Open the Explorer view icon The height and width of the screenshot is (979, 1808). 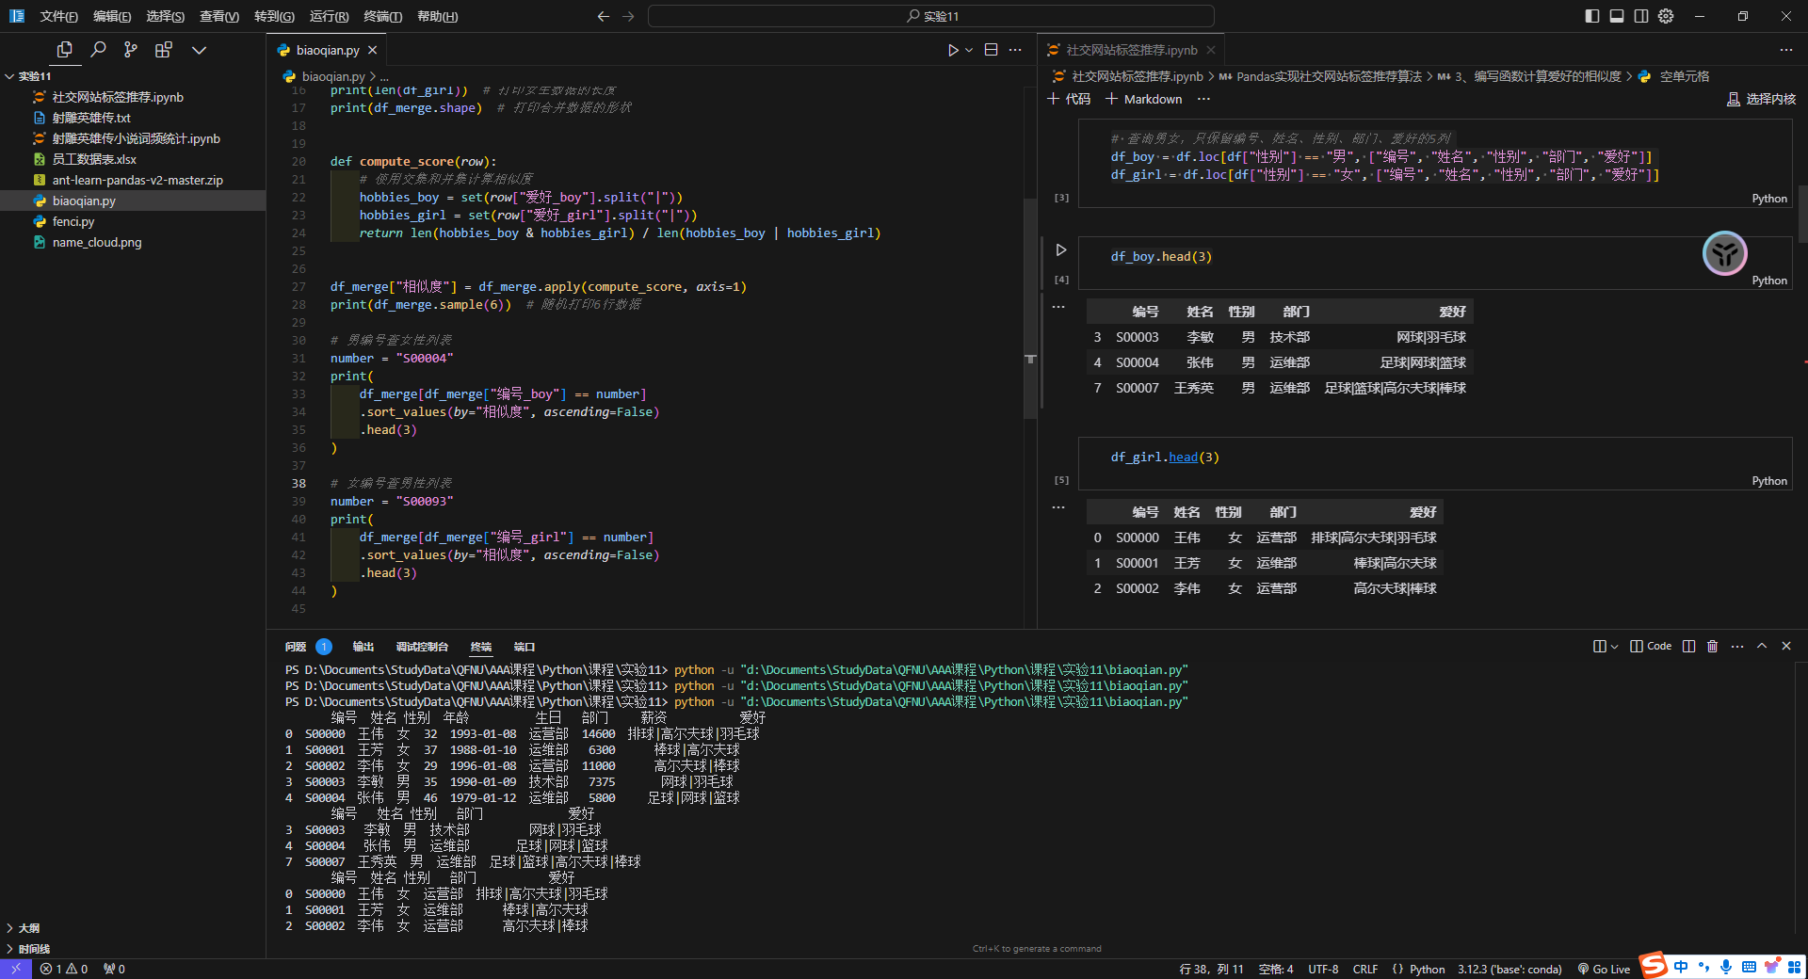click(x=65, y=50)
